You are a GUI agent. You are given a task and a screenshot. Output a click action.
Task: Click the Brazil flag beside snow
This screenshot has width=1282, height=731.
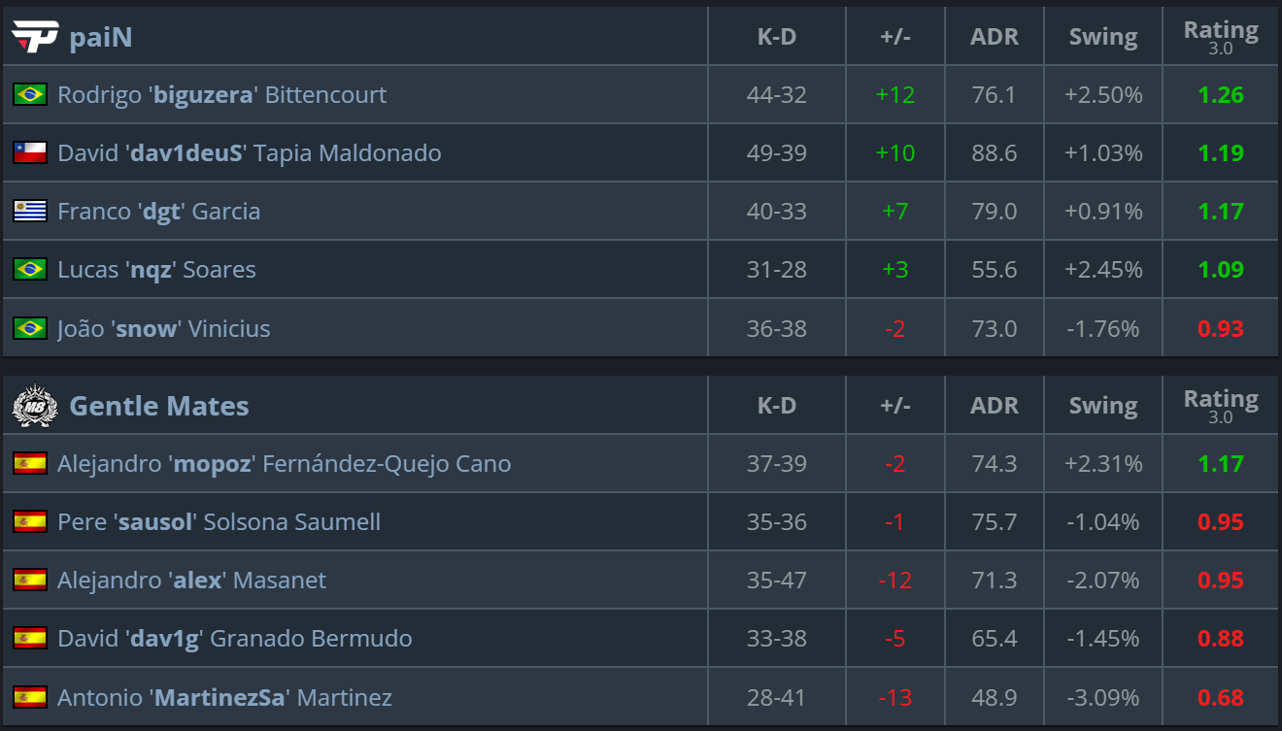30,328
